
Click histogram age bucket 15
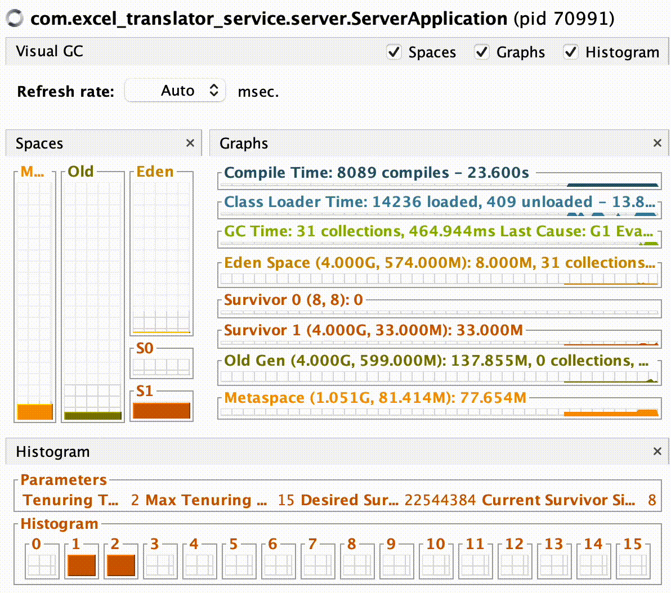tap(633, 561)
